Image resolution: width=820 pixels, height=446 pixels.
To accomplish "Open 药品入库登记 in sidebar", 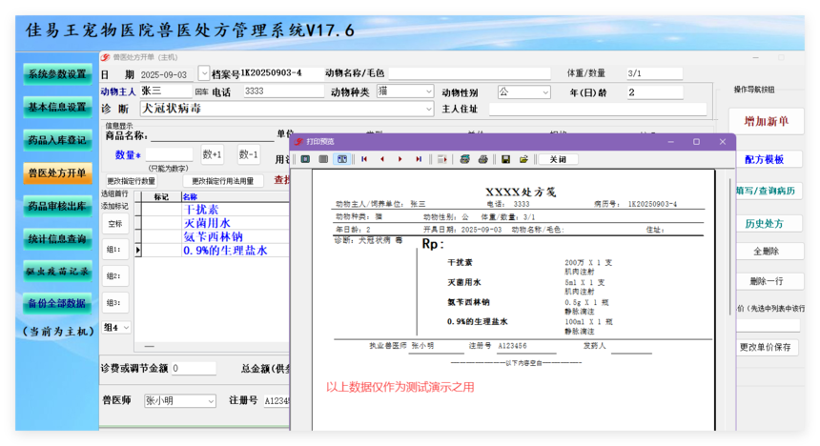I will click(57, 139).
